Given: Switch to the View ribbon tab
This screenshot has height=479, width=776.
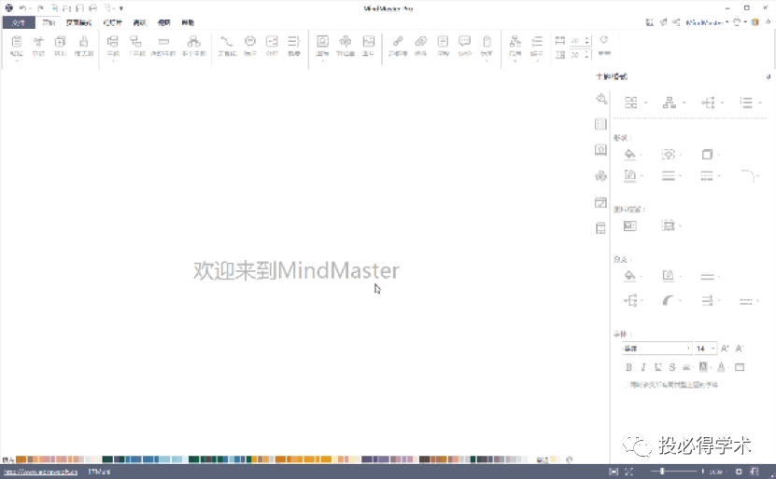Looking at the screenshot, I should click(163, 22).
